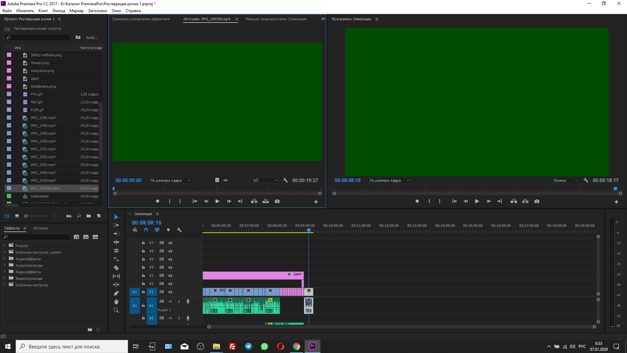Select the Selection arrow tool
The image size is (627, 353).
point(117,217)
